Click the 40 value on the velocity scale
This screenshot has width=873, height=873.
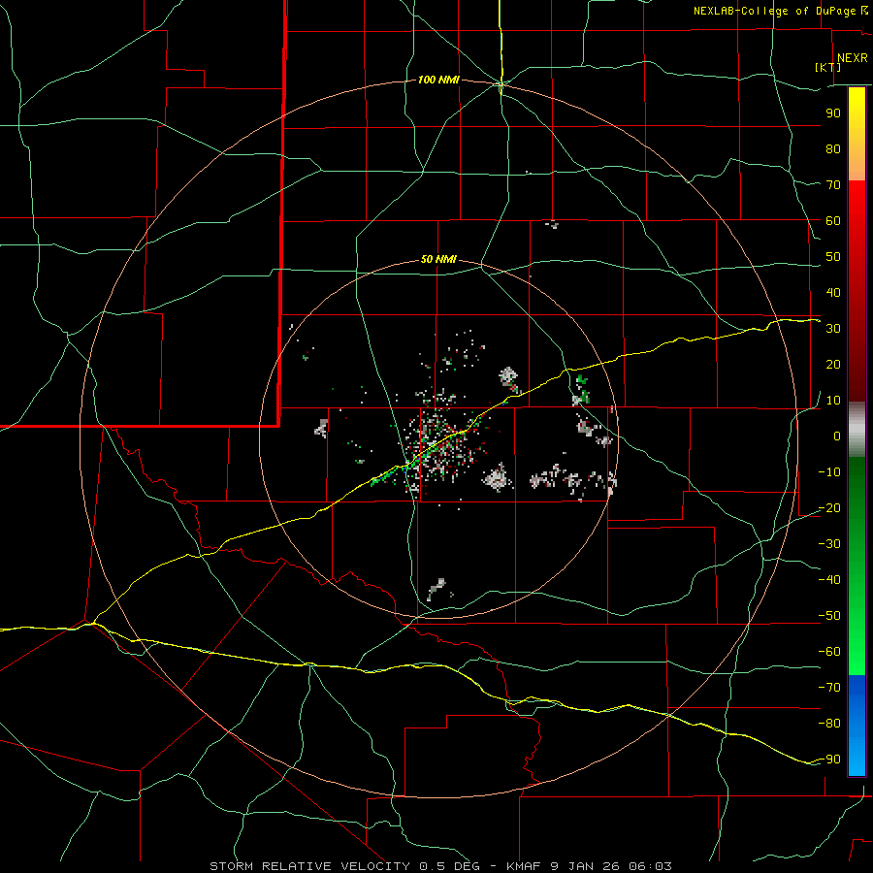833,293
